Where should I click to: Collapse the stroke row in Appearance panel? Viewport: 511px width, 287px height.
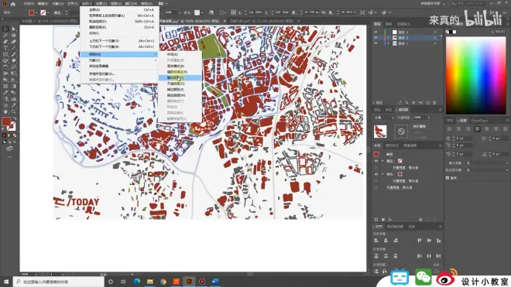coord(382,161)
